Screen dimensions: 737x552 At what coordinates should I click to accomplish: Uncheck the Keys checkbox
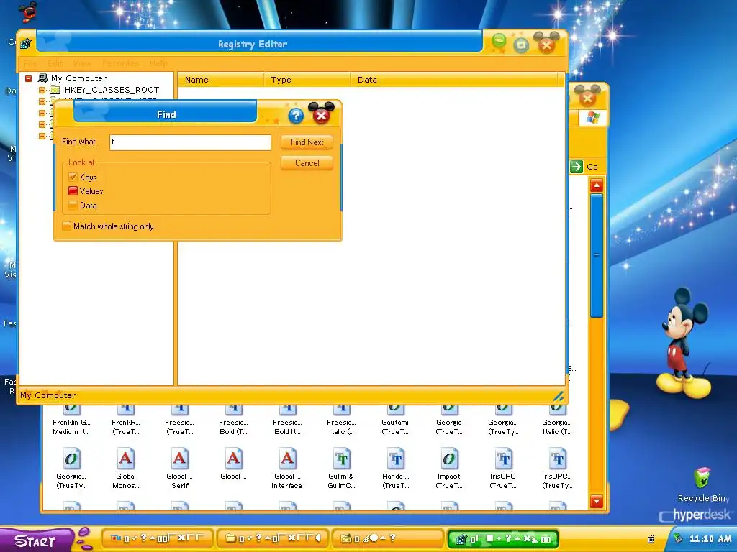coord(73,177)
